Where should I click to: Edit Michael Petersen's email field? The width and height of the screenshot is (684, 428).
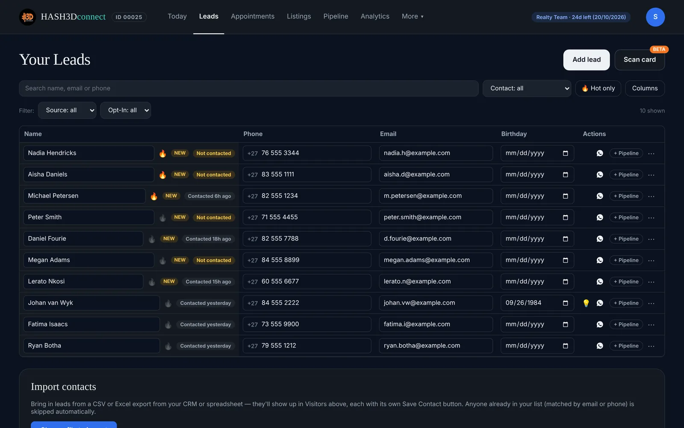pyautogui.click(x=436, y=196)
